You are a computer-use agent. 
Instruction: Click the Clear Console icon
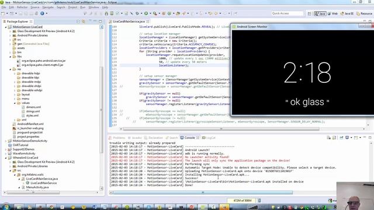coord(328,138)
